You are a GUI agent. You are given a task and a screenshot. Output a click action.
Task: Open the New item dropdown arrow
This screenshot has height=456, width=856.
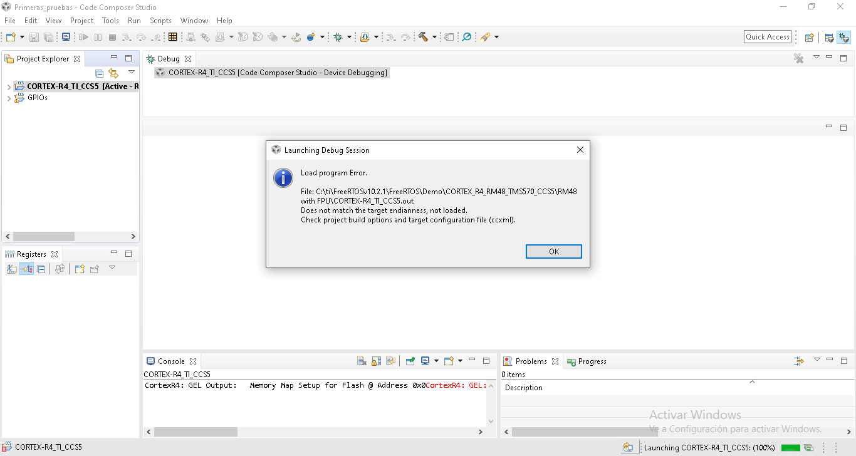tap(22, 37)
